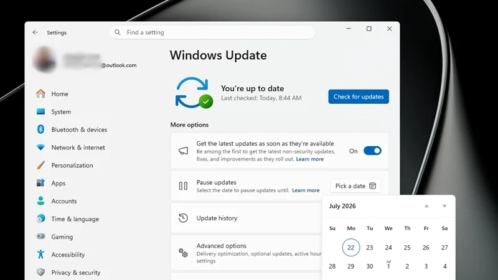
Task: Open the Pick a date dropdown
Action: 355,186
